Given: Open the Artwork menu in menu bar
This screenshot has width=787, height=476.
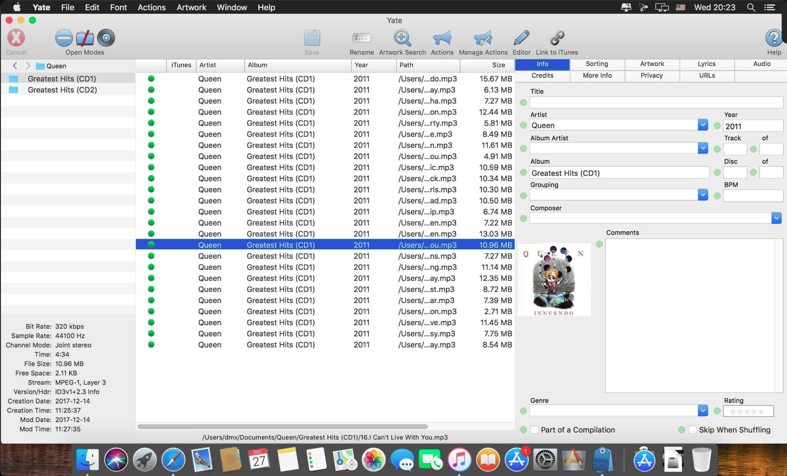Looking at the screenshot, I should tap(192, 7).
